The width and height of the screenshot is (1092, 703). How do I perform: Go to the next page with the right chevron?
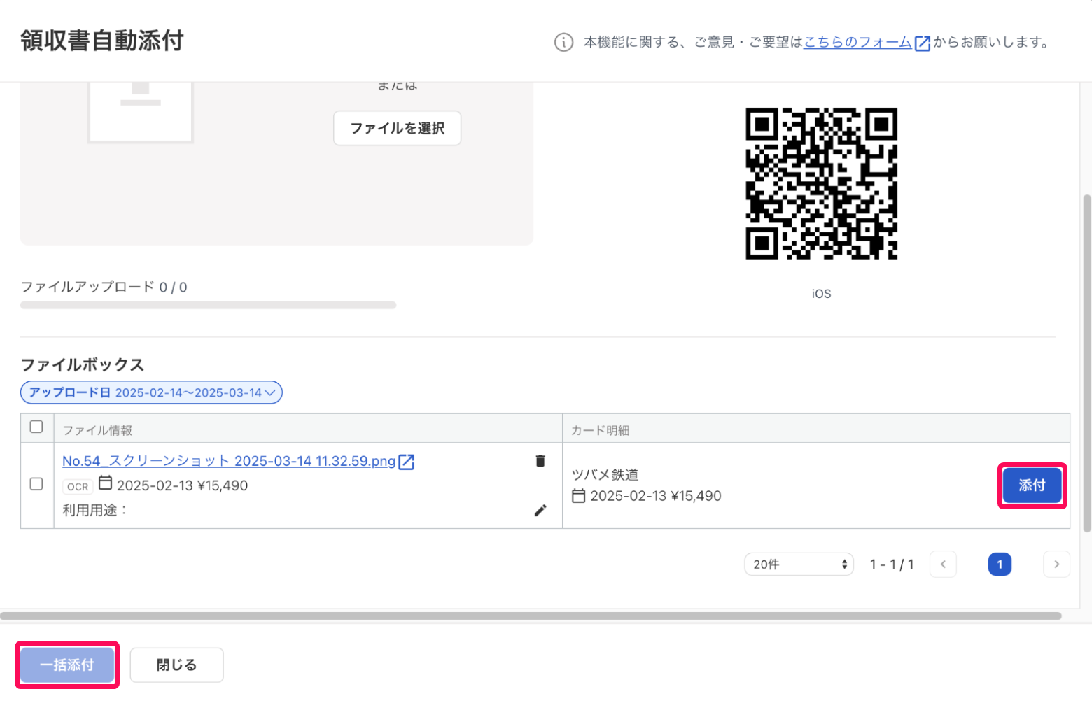click(1056, 564)
